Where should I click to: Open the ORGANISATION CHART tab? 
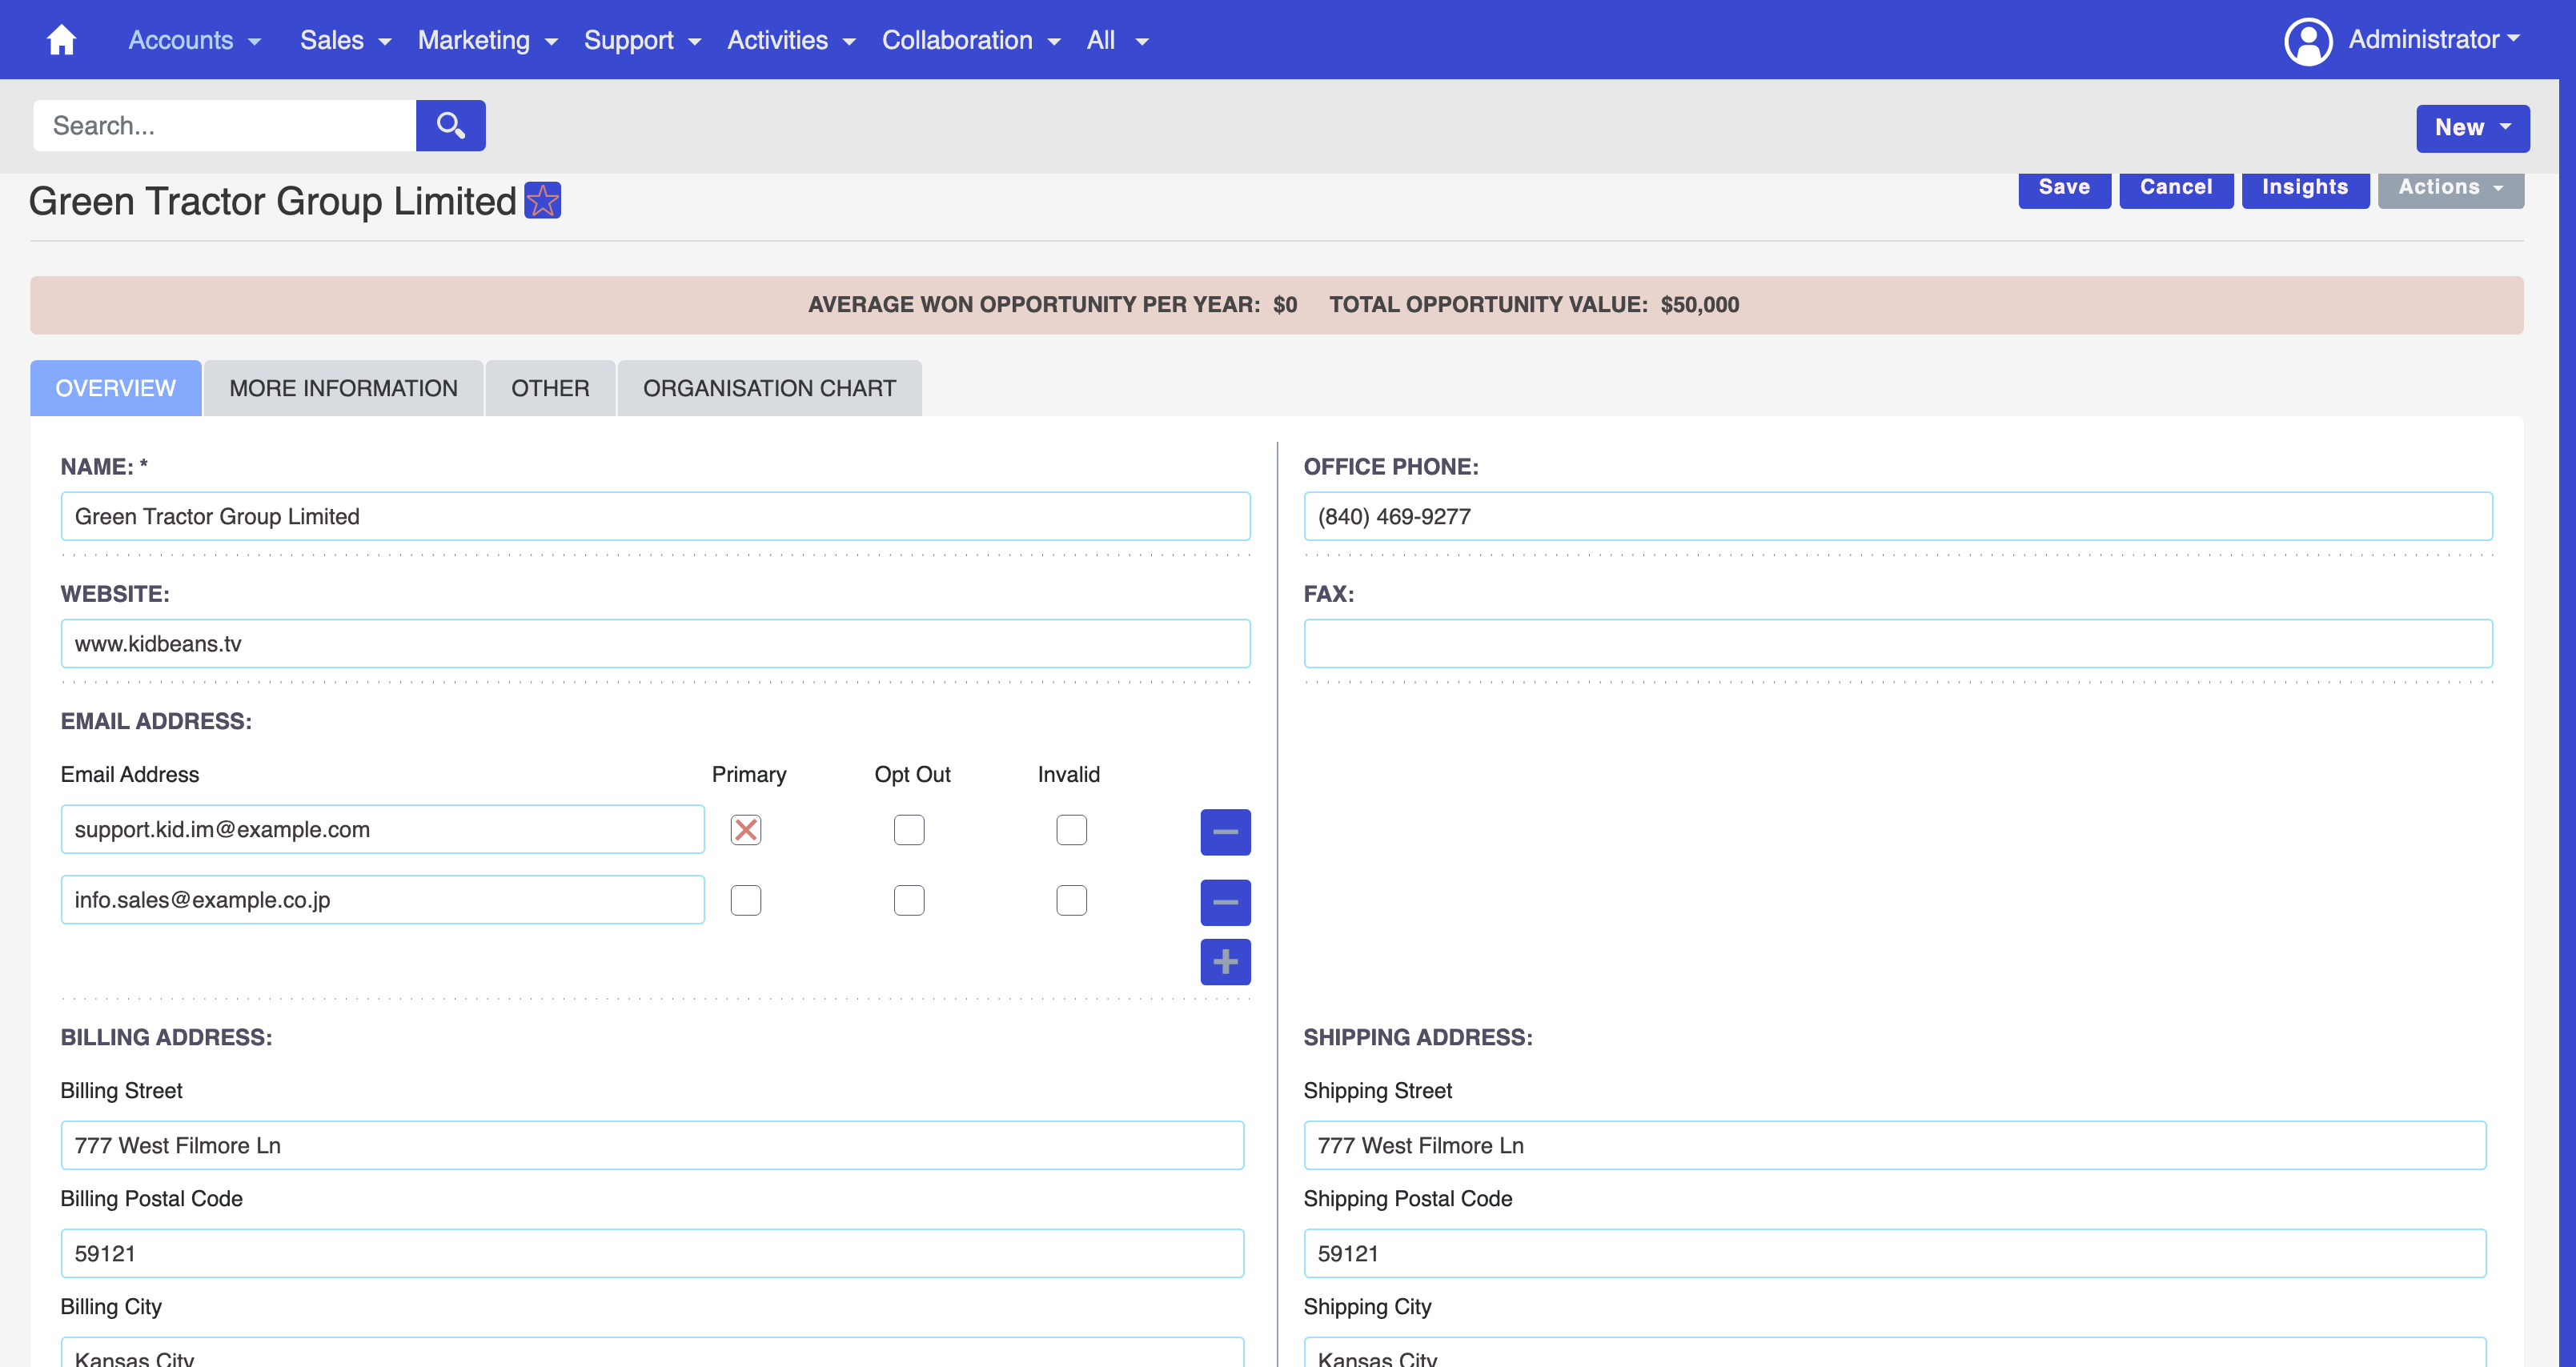770,388
